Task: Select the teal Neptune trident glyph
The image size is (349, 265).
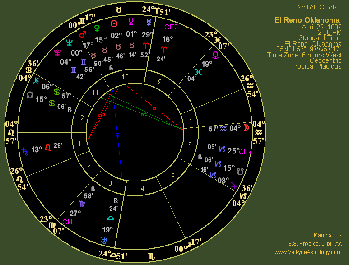Action: pos(70,43)
